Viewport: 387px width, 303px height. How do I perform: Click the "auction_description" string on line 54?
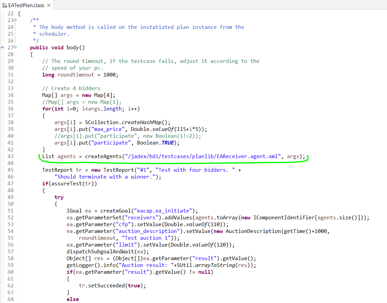point(148,231)
